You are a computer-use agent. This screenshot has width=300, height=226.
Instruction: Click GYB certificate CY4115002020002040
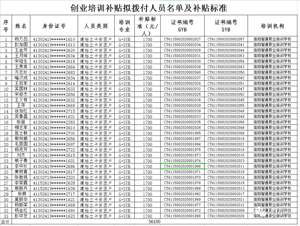182,72
